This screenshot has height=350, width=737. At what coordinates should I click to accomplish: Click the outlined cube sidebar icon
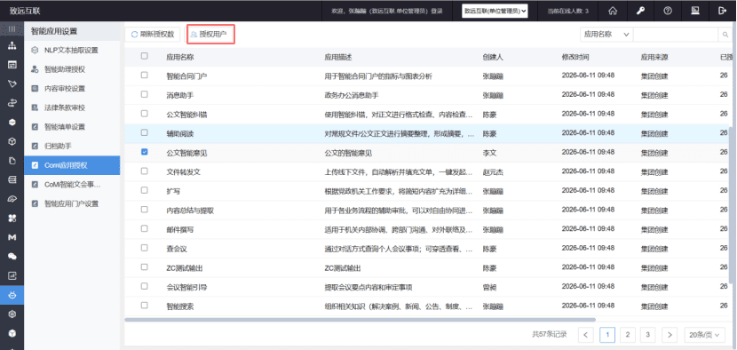[12, 141]
